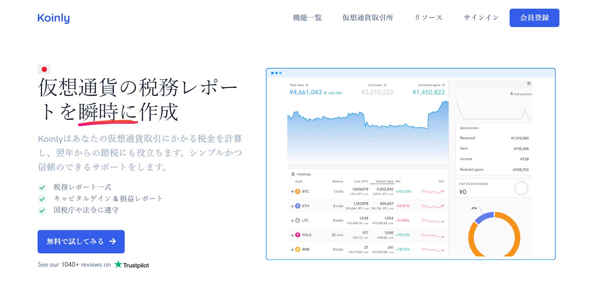Viewport: 597px width, 285px height.
Task: Click the info icon next to Total value
Action: pyautogui.click(x=307, y=85)
